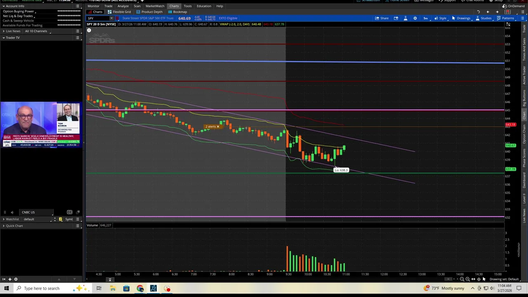Open the Help tab

219,6
